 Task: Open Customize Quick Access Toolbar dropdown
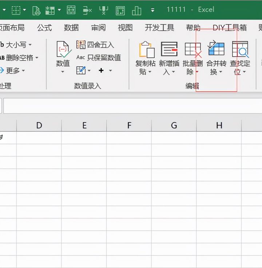click(x=153, y=10)
